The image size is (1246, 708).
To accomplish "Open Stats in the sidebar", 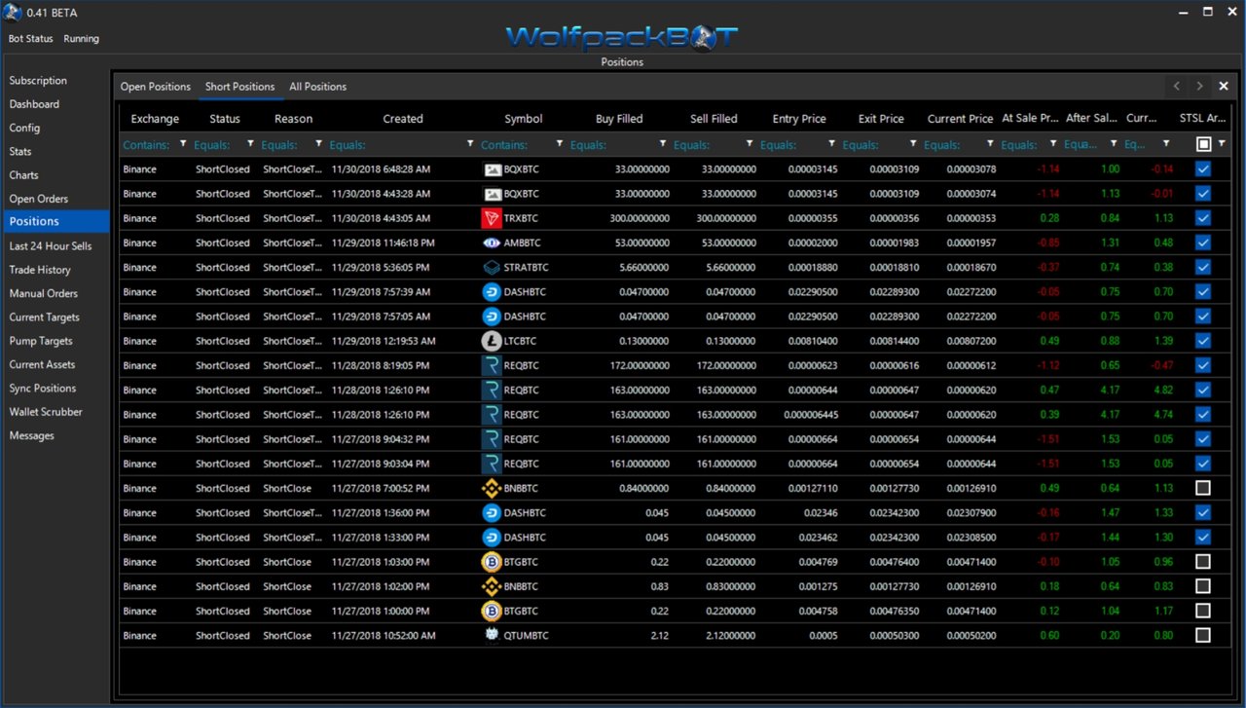I will 20,152.
